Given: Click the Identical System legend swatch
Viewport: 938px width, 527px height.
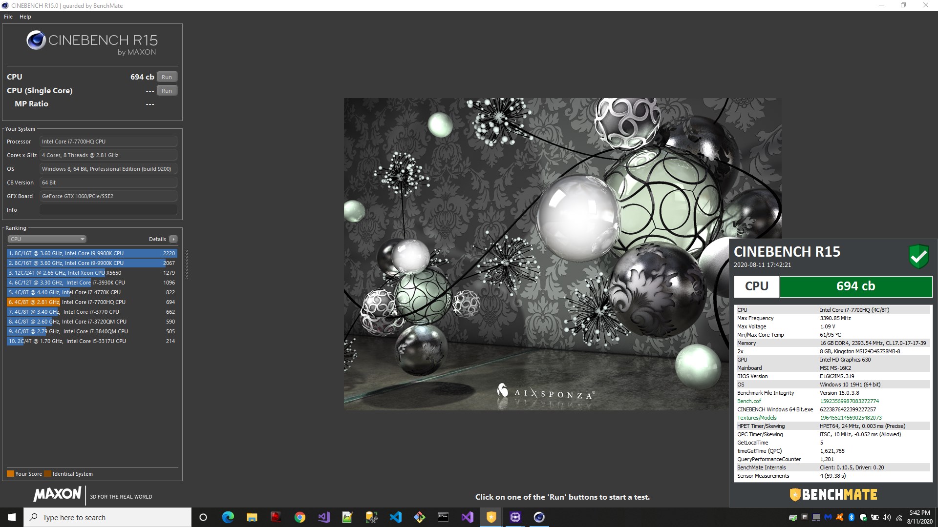Looking at the screenshot, I should (x=47, y=474).
